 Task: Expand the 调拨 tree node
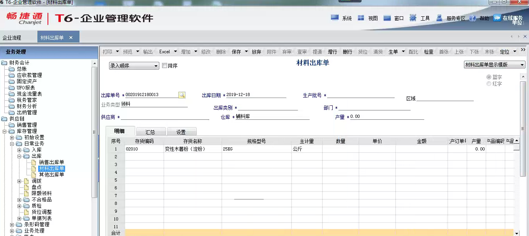(x=19, y=181)
